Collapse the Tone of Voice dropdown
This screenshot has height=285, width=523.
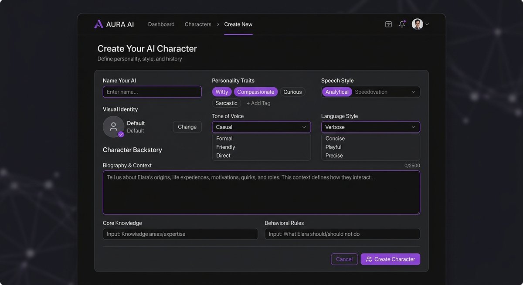(304, 127)
